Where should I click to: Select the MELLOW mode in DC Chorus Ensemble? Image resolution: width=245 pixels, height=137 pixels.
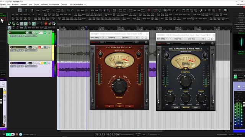click(186, 107)
